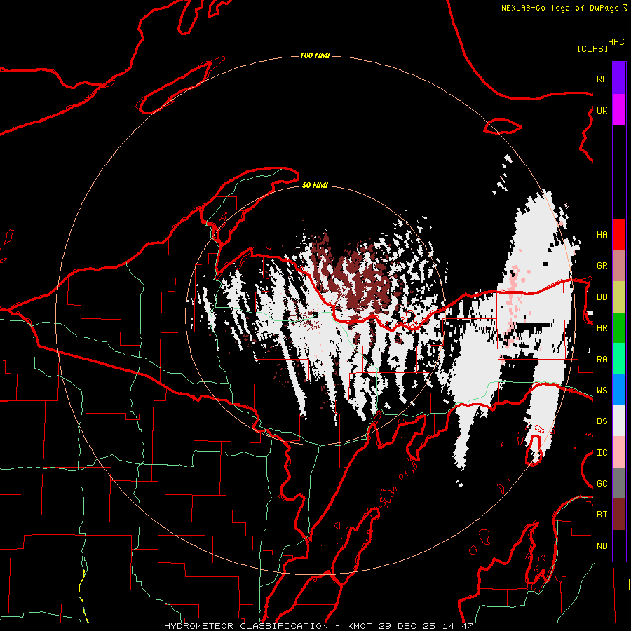
Task: Click the RF purple legend swatch
Action: click(x=619, y=79)
